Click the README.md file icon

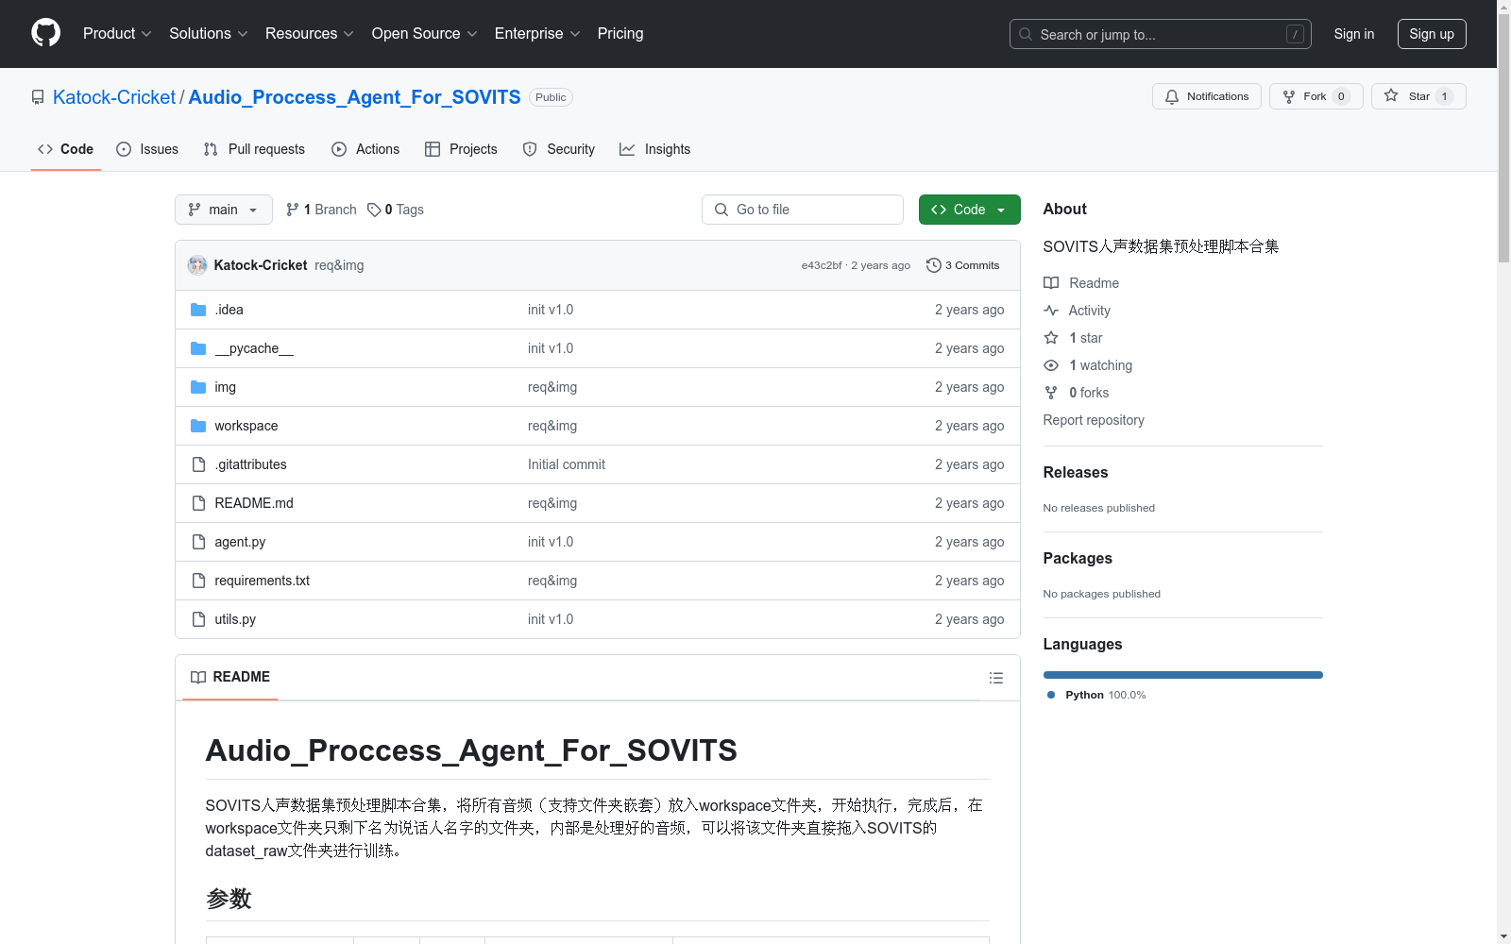[x=198, y=503]
